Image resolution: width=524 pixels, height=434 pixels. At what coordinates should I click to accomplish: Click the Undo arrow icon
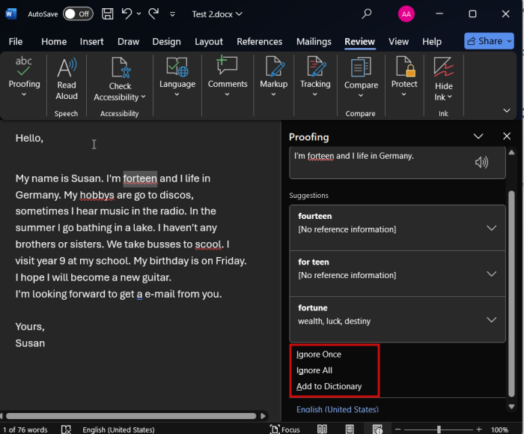tap(127, 14)
